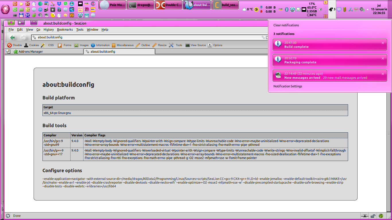Open the mail envelope tray icon
The height and width of the screenshot is (220, 392).
pos(298,9)
